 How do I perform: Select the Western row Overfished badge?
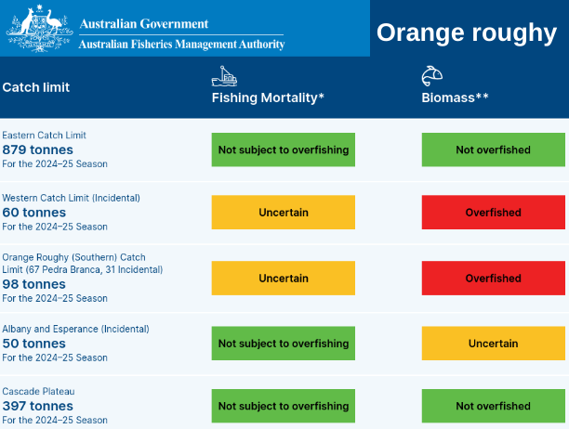coord(493,213)
